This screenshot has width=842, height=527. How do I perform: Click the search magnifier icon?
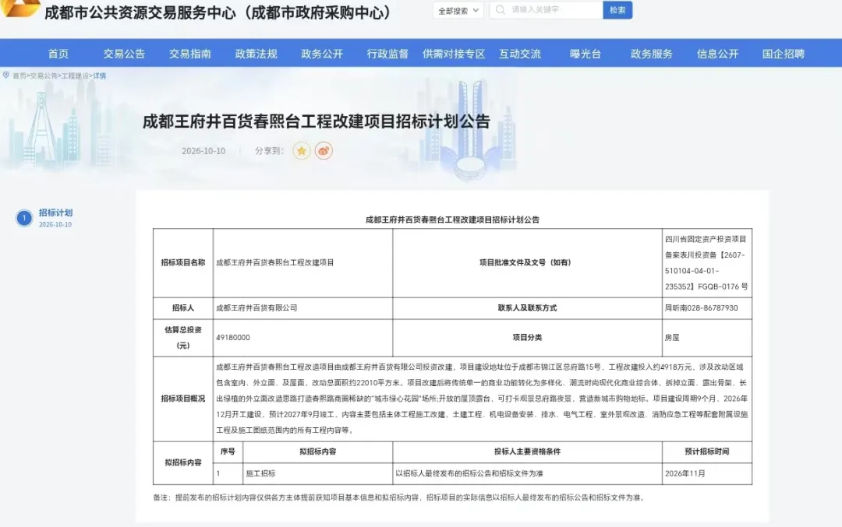(500, 9)
